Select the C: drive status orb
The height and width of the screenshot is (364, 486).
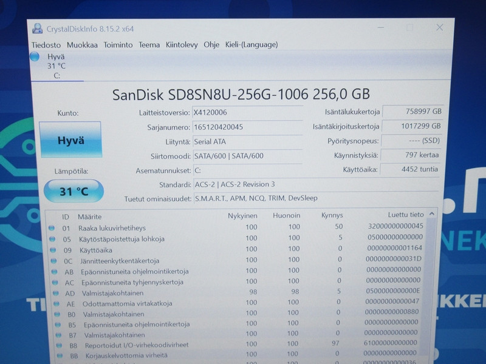click(x=35, y=56)
